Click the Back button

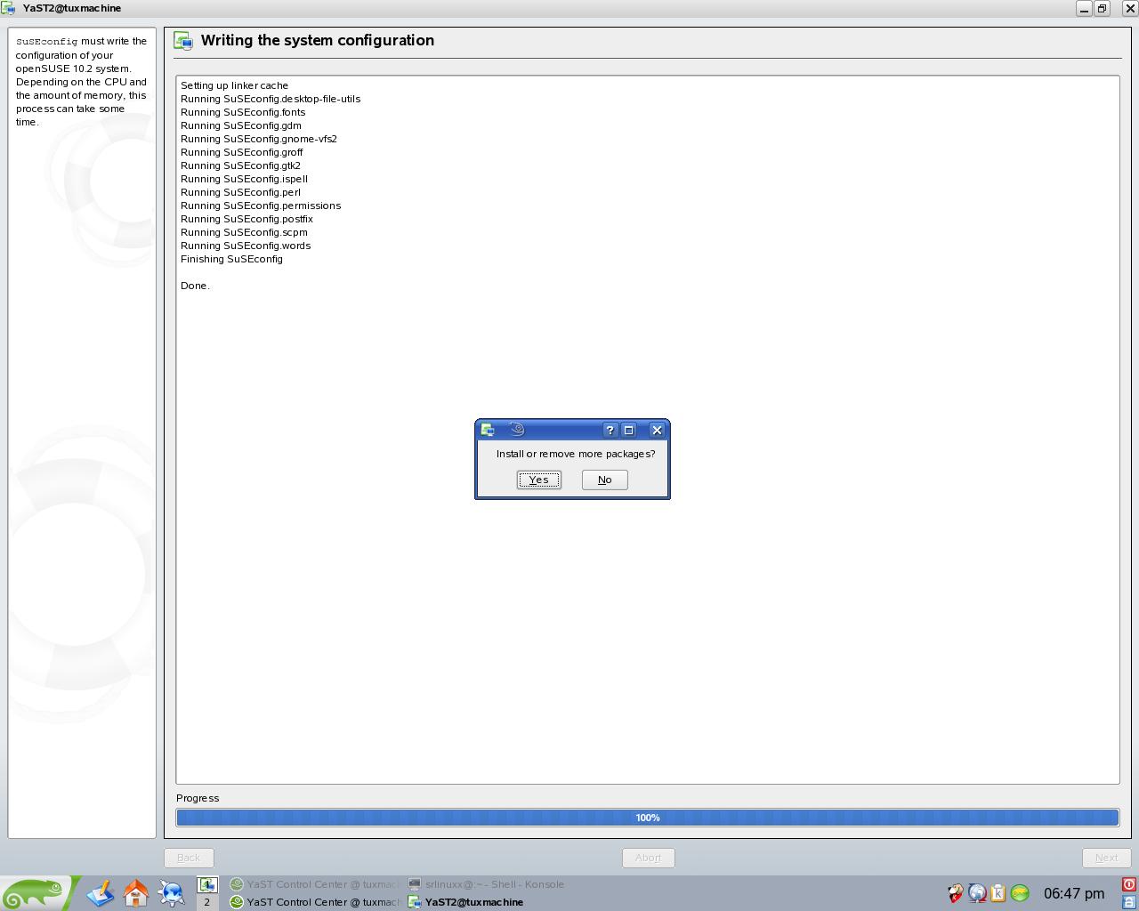[x=189, y=858]
